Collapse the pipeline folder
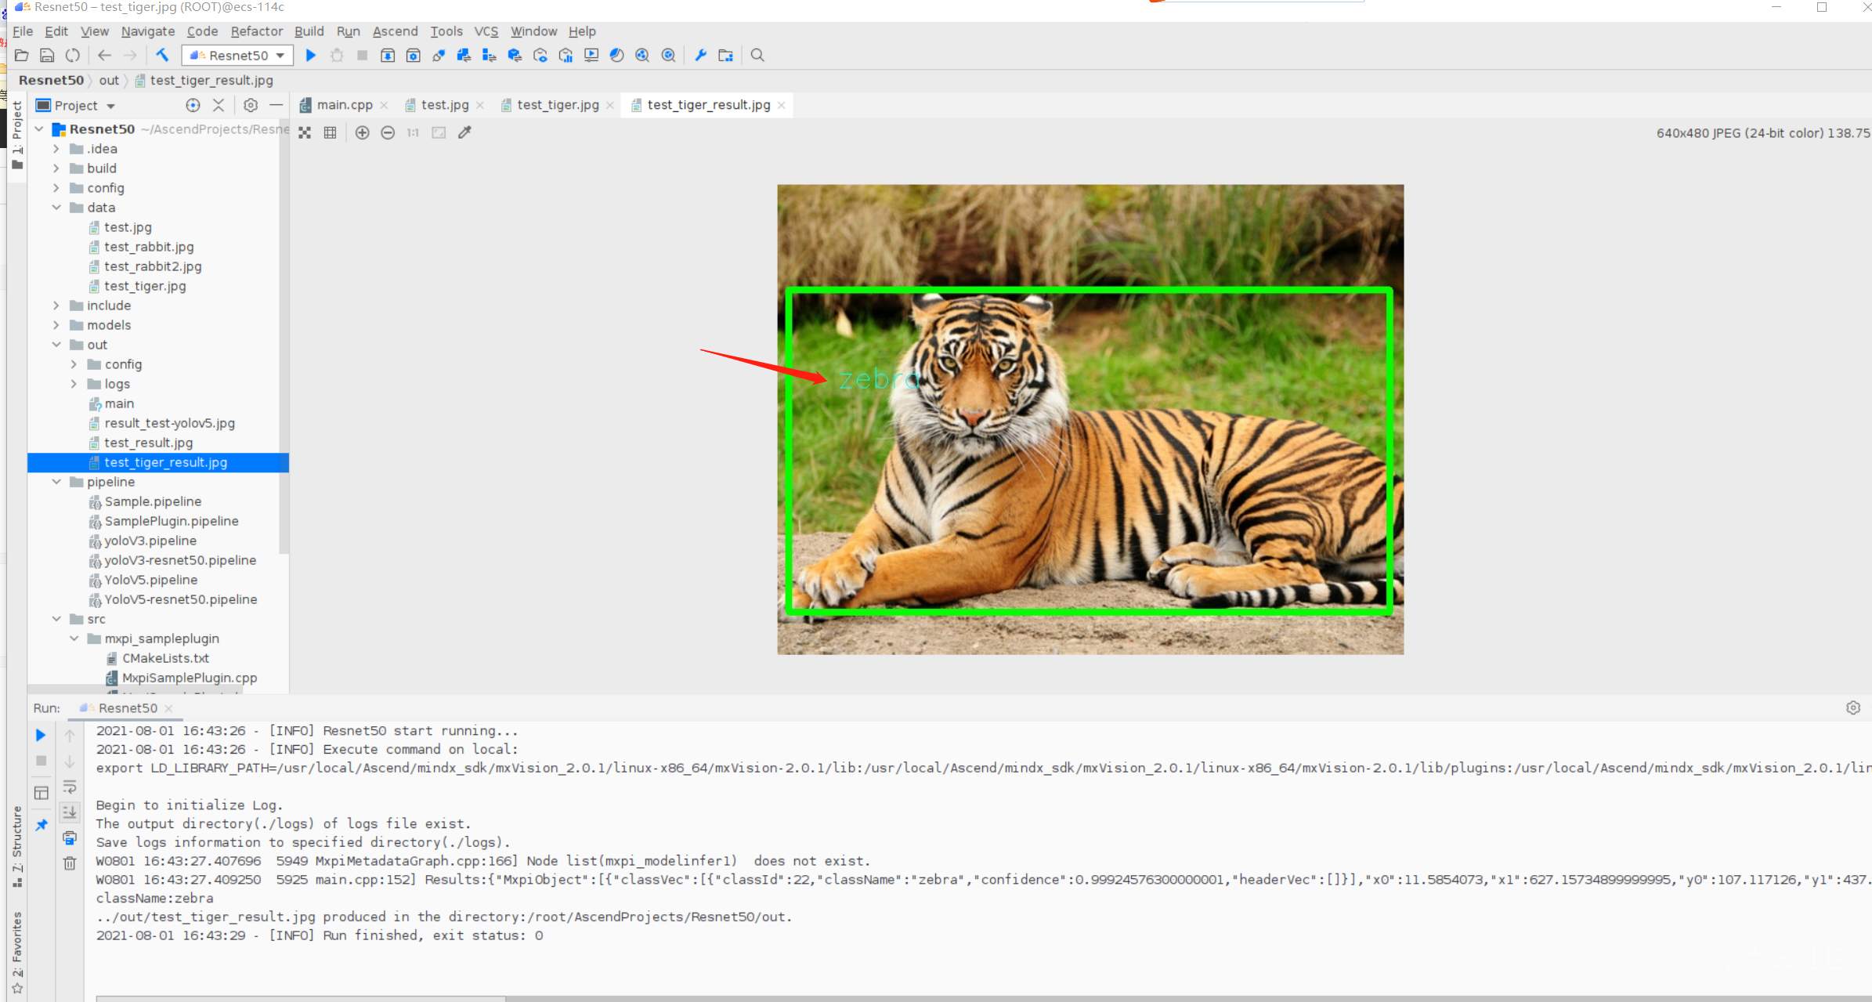The width and height of the screenshot is (1872, 1002). pos(56,482)
